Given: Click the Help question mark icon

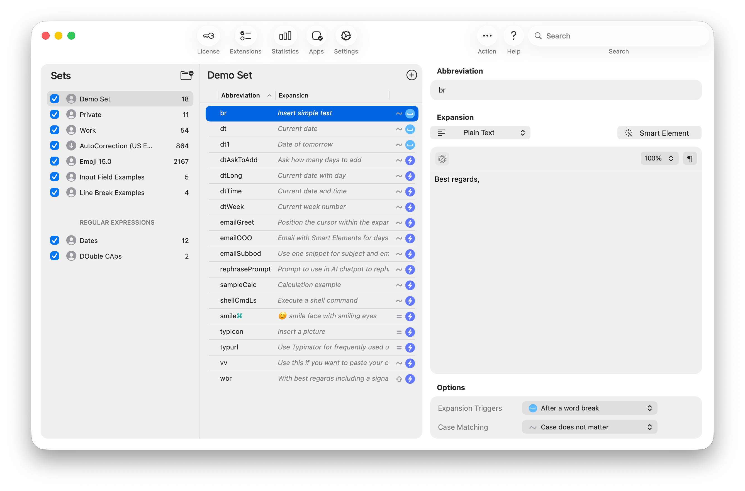Looking at the screenshot, I should tap(513, 36).
